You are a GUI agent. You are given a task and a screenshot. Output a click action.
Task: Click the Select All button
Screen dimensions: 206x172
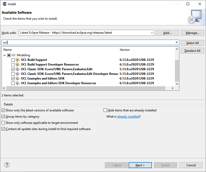pyautogui.click(x=193, y=43)
